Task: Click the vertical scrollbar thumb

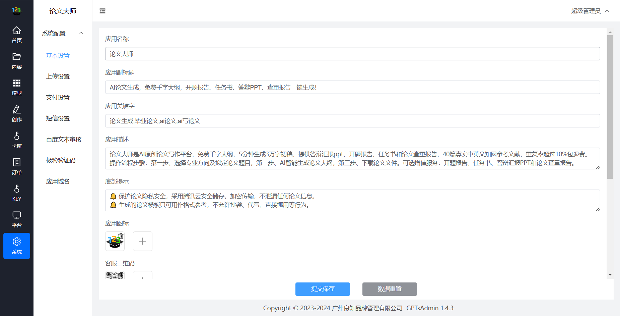Action: tap(610, 107)
